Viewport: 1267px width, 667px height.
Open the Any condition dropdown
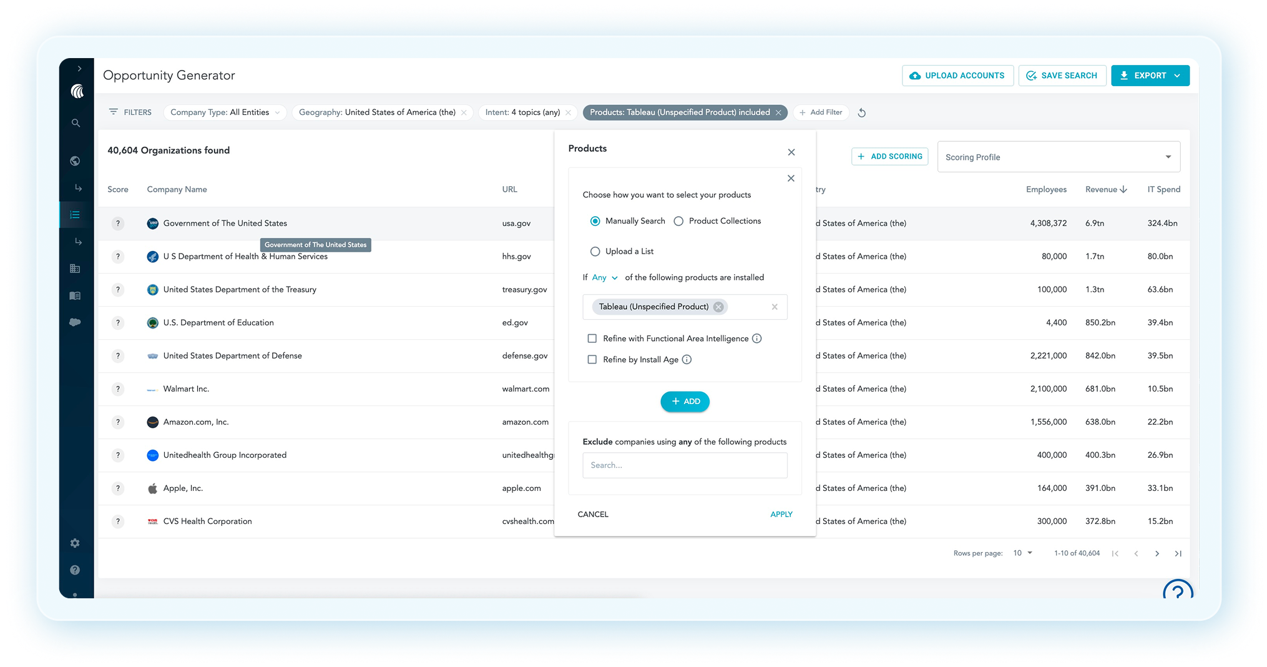tap(605, 278)
